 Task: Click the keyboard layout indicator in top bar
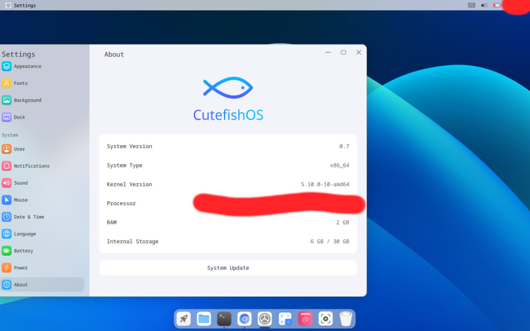click(x=472, y=5)
